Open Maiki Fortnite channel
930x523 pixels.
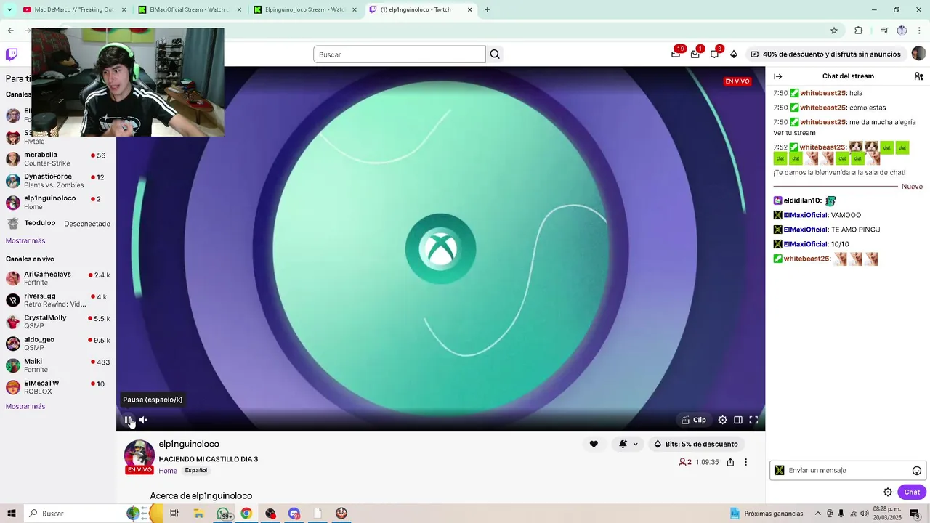point(58,365)
